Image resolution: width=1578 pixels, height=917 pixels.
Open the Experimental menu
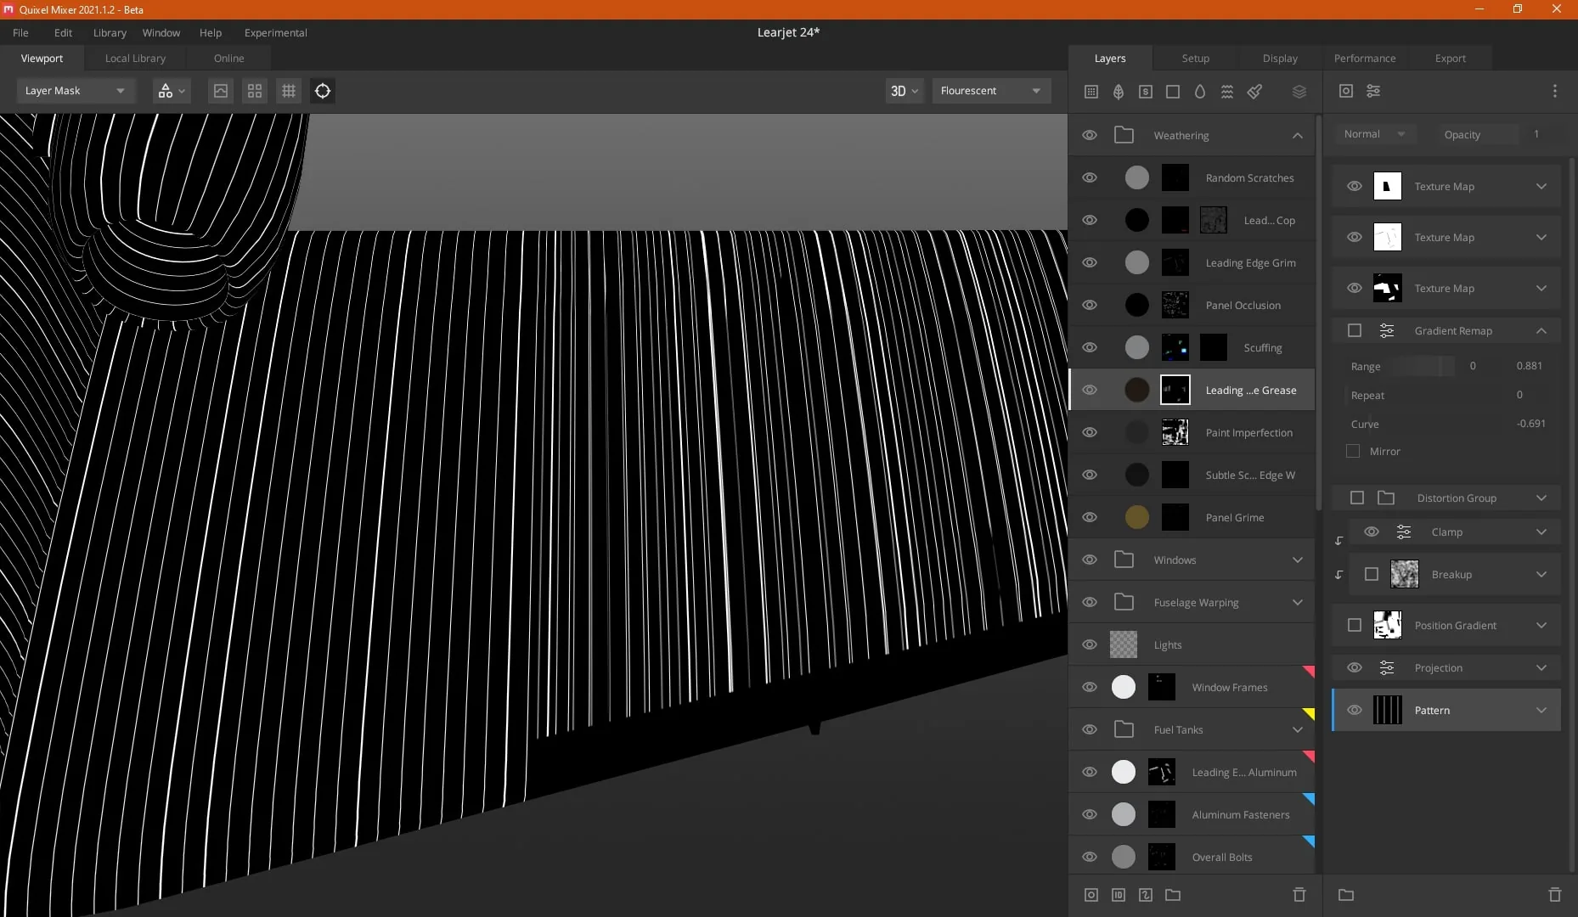click(x=275, y=32)
